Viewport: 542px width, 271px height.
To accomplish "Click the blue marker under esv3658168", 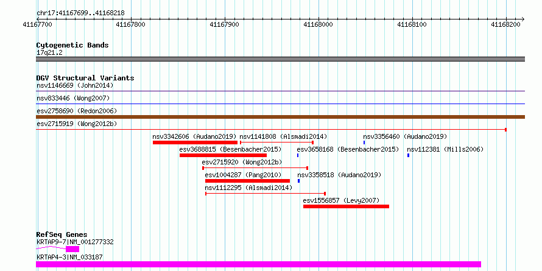I will (x=298, y=155).
